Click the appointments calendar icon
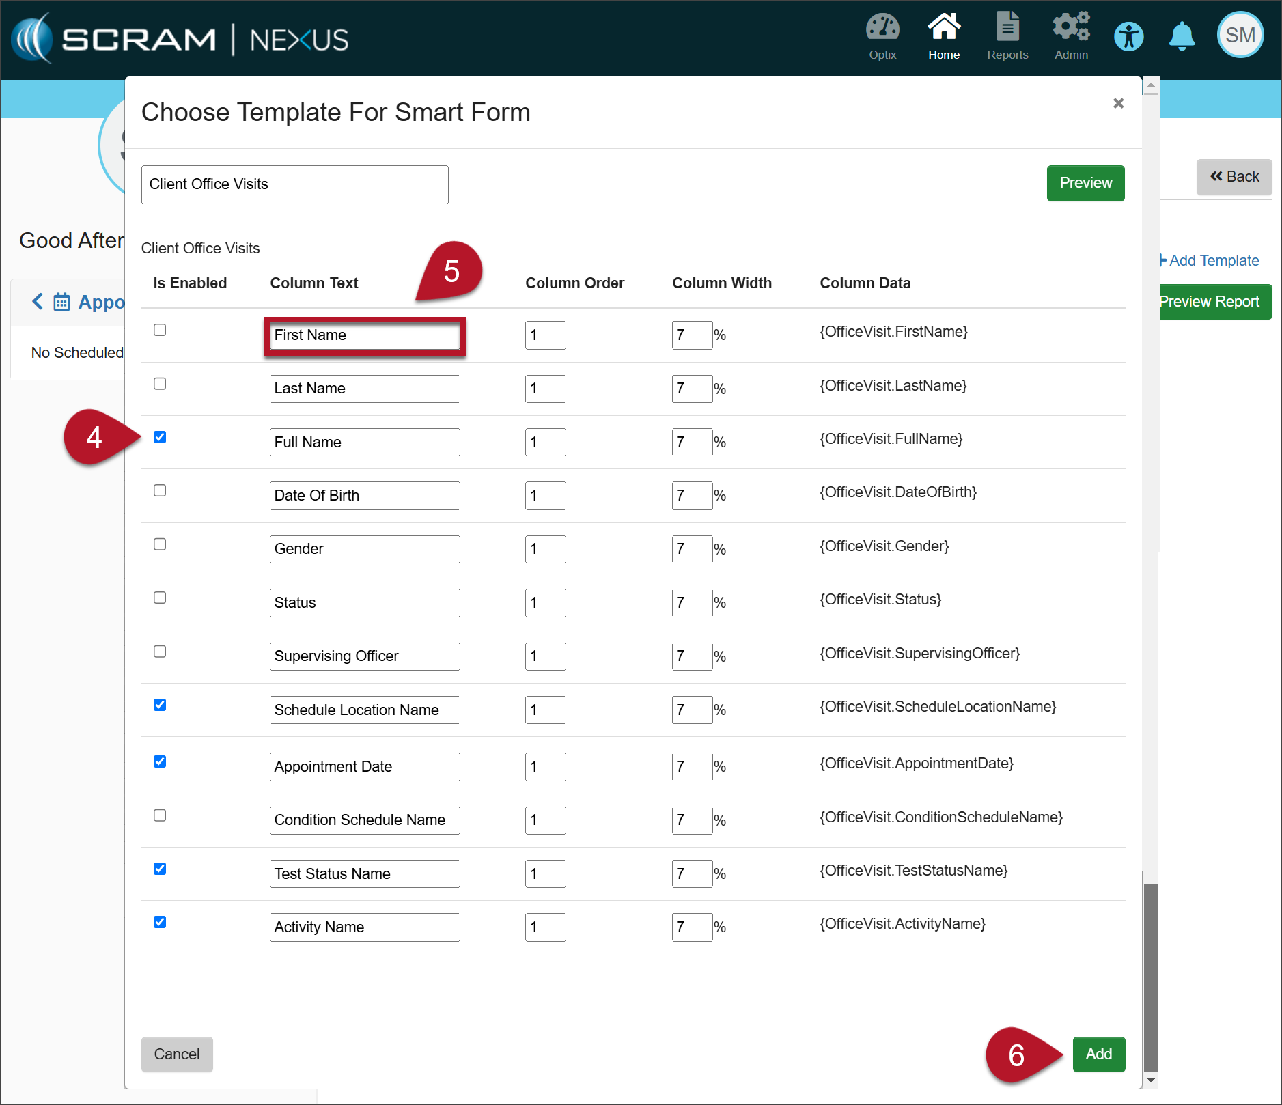The image size is (1282, 1105). (61, 302)
